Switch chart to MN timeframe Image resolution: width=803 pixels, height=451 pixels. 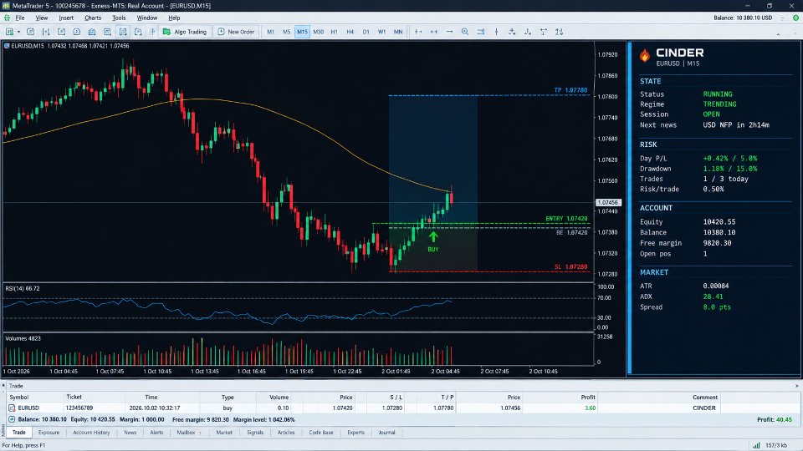[x=398, y=32]
